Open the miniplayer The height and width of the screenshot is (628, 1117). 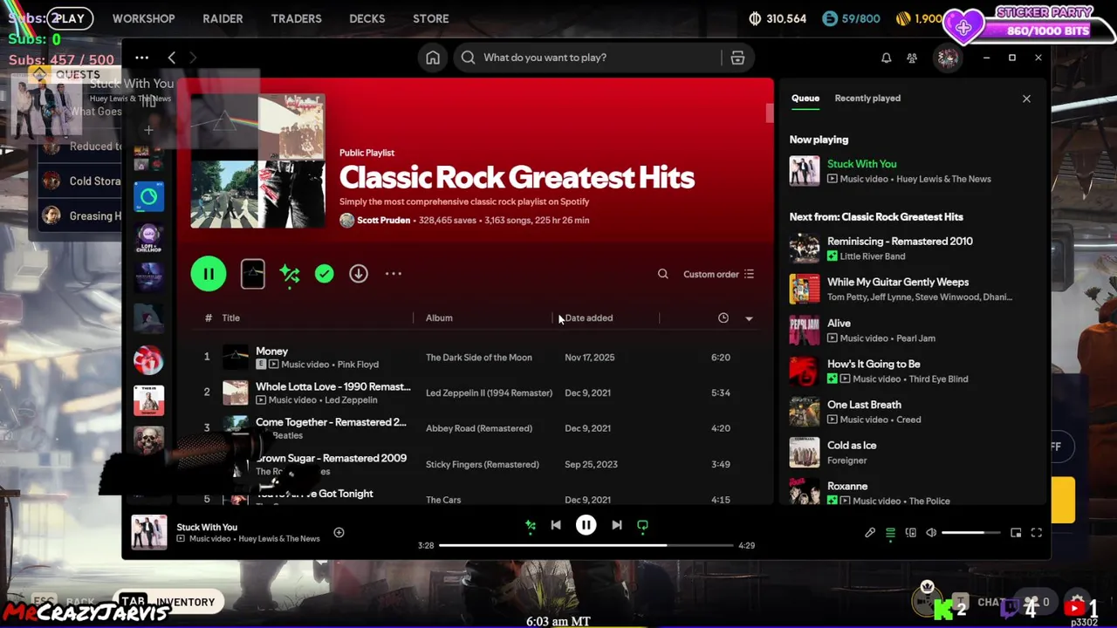click(x=1016, y=533)
